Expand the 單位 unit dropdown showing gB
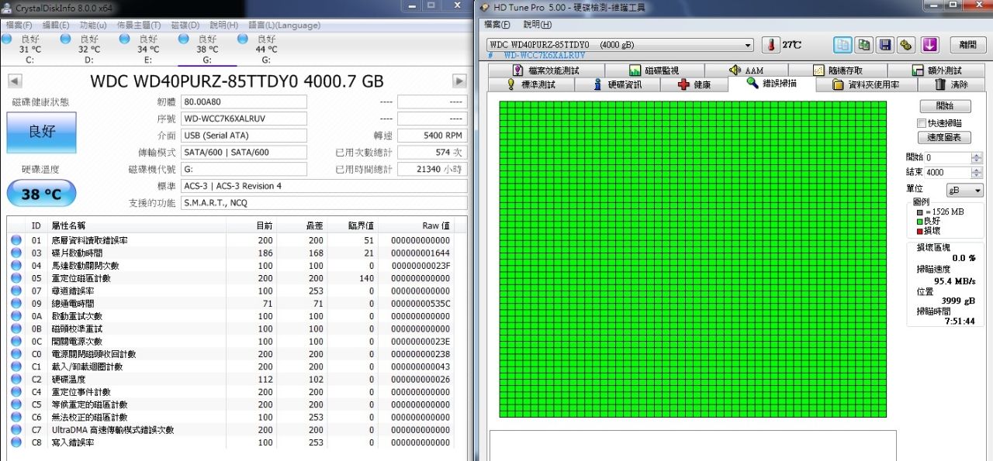The image size is (993, 461). point(964,191)
